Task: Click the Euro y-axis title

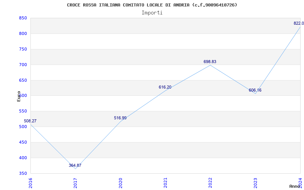Action: [19, 96]
